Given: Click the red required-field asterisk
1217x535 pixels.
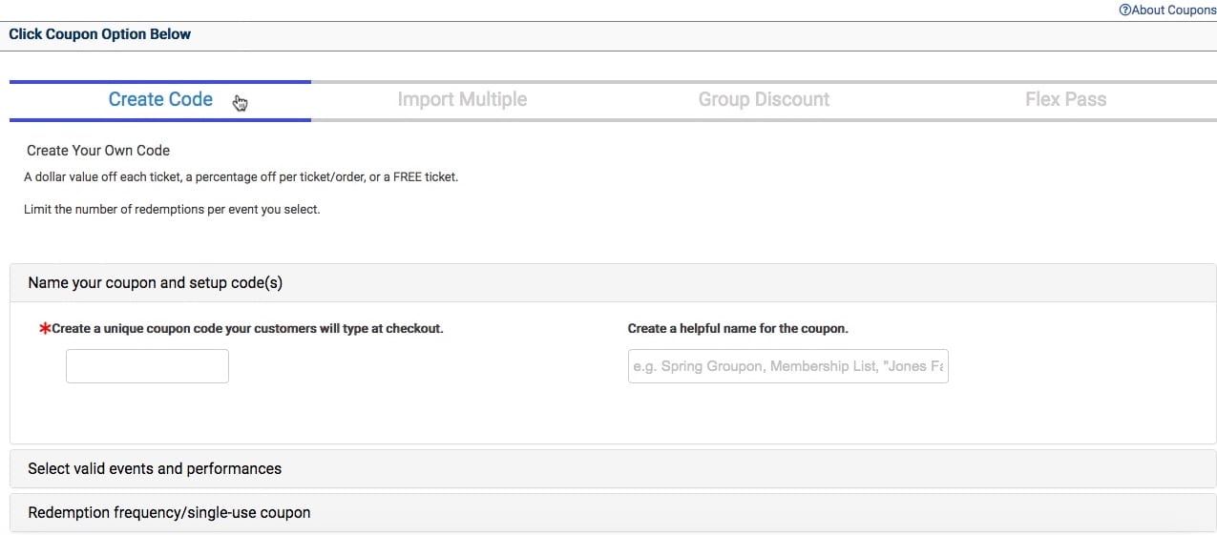Looking at the screenshot, I should [x=44, y=328].
